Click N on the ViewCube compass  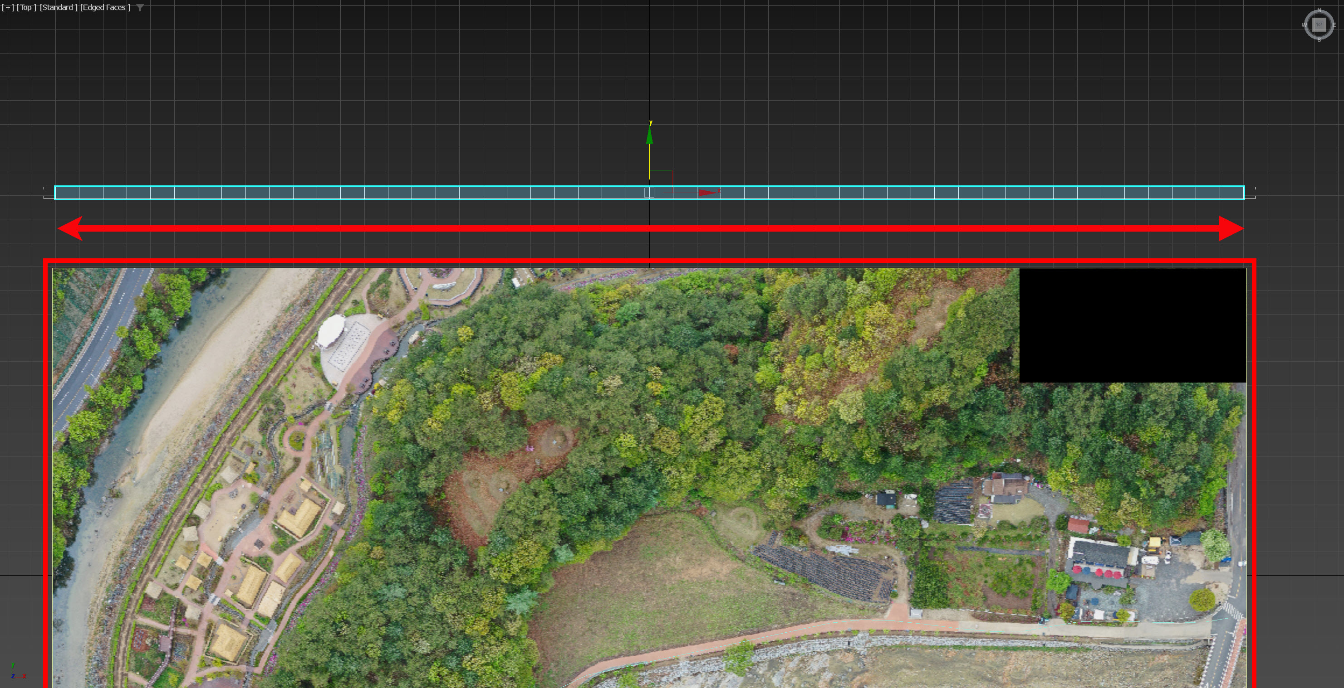(x=1319, y=10)
